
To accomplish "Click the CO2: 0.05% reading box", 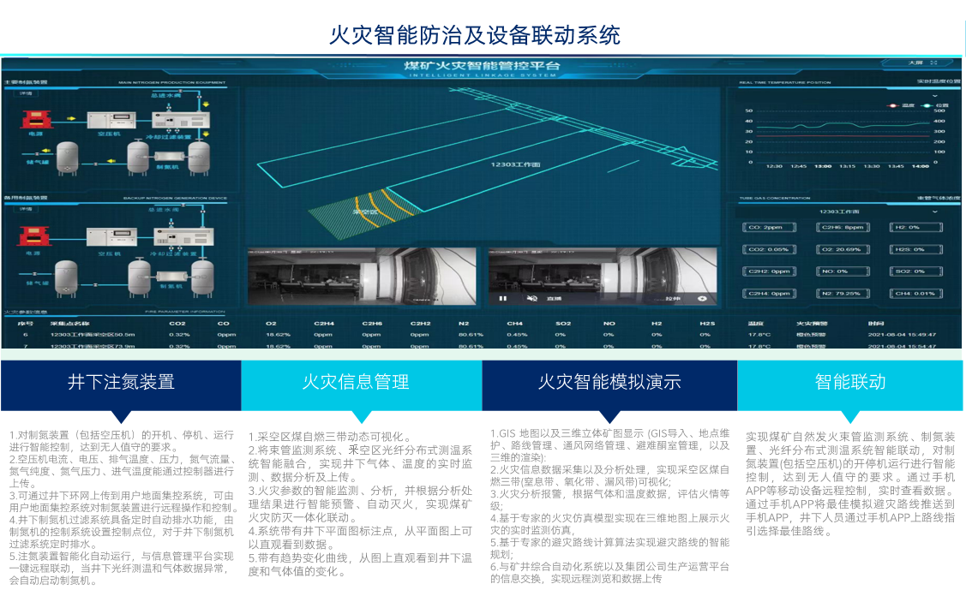I will pos(769,249).
